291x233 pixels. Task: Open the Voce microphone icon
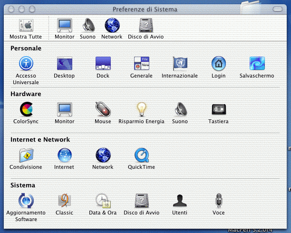pos(219,201)
